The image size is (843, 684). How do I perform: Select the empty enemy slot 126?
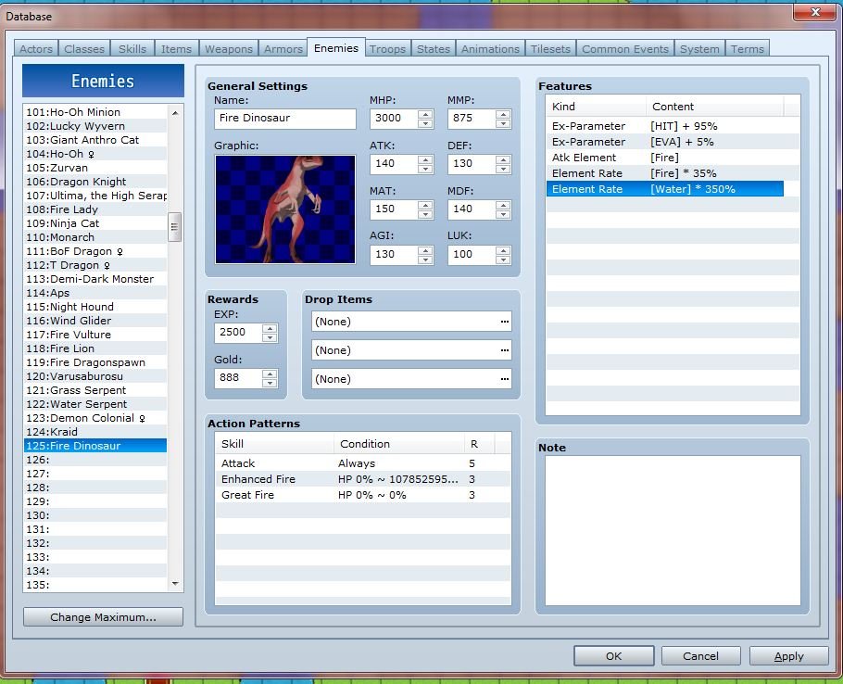pos(95,460)
